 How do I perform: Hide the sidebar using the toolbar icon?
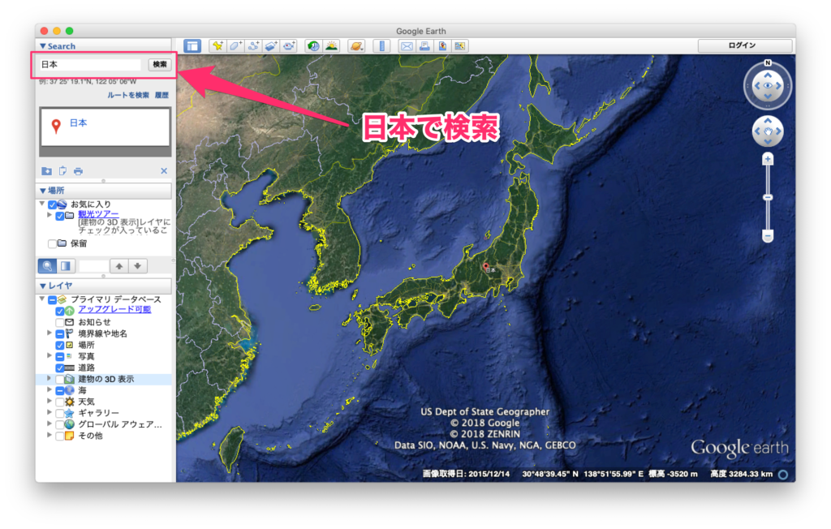point(192,46)
